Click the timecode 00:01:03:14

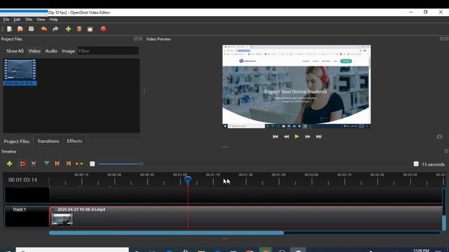coord(22,180)
